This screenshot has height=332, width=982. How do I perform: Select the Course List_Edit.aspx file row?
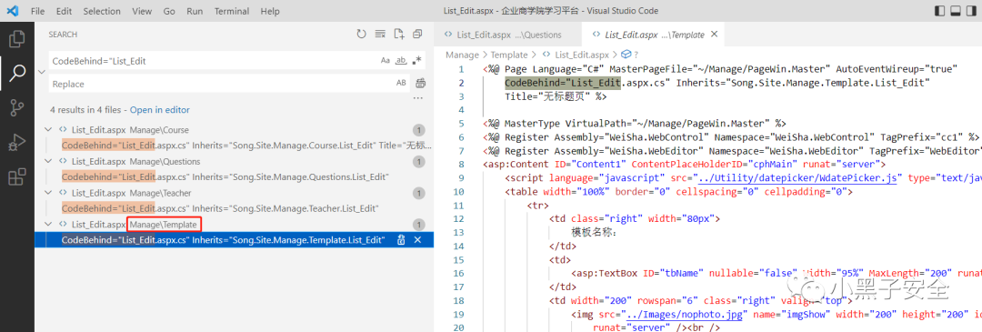(234, 130)
